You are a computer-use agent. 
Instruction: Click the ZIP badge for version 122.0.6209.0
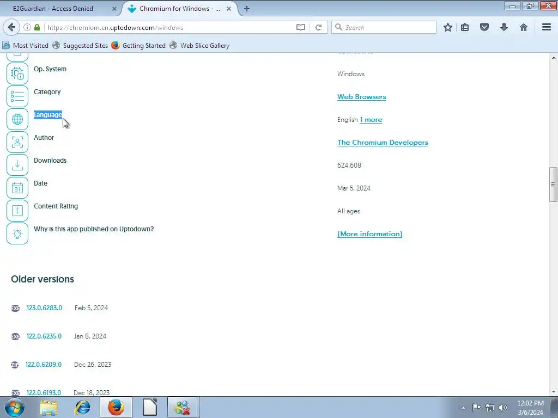point(15,365)
